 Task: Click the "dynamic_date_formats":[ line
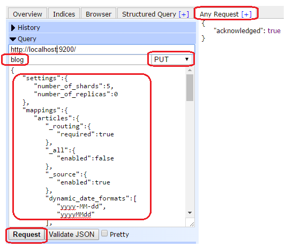point(91,198)
